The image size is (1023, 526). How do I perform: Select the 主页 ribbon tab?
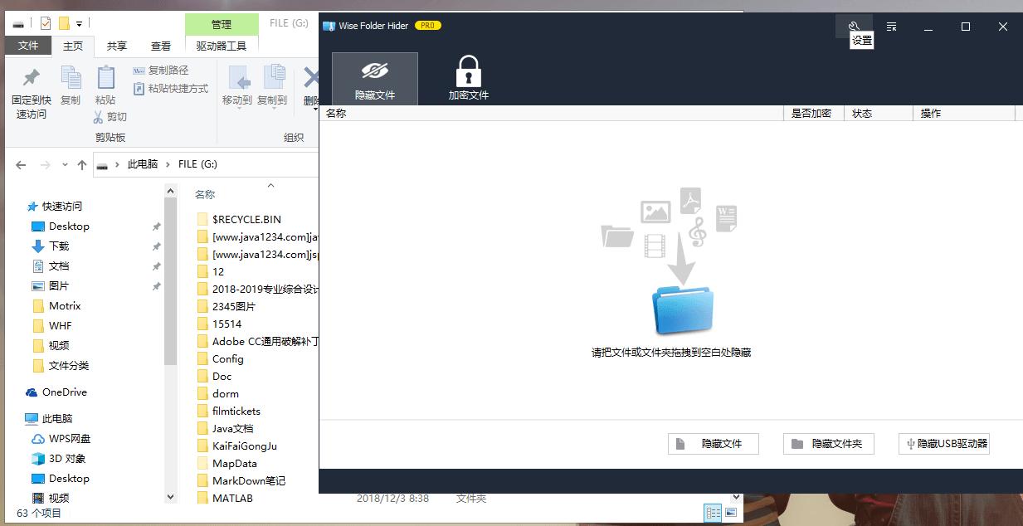73,46
